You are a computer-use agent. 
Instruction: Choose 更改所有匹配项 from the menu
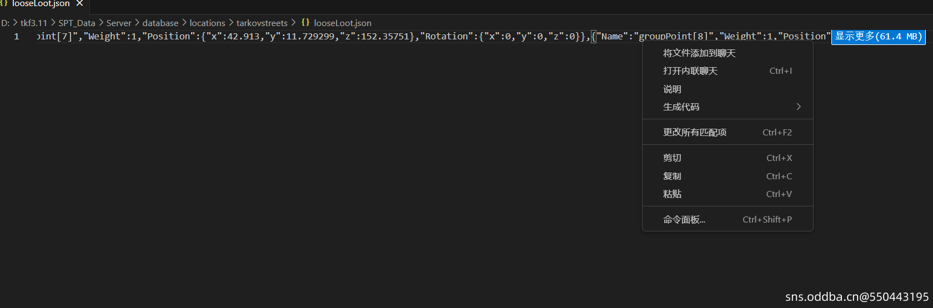click(695, 133)
